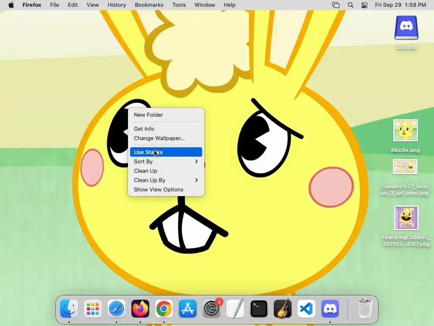This screenshot has width=434, height=326.
Task: Choose New Folder from context menu
Action: coord(166,115)
